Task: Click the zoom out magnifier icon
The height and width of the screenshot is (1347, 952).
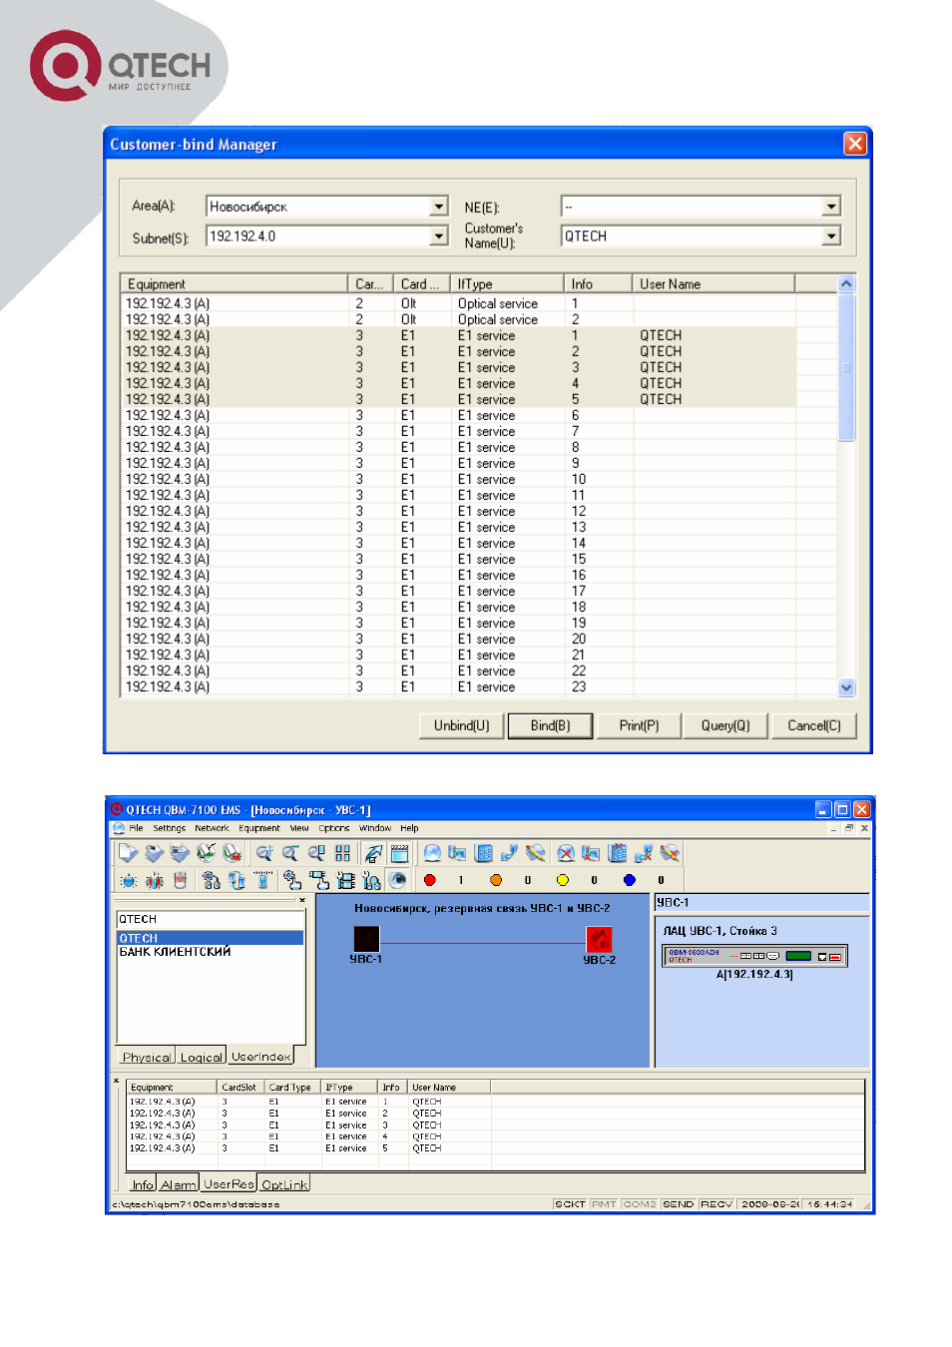Action: pos(290,853)
